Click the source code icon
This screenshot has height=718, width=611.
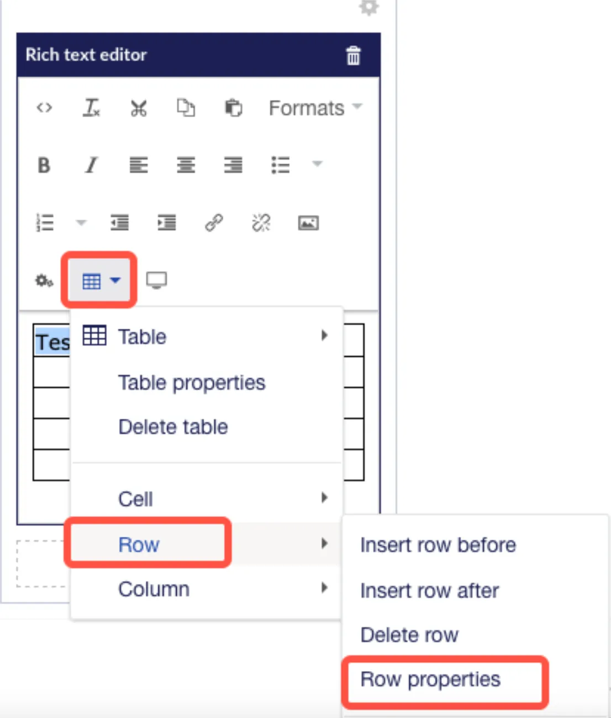[x=44, y=108]
